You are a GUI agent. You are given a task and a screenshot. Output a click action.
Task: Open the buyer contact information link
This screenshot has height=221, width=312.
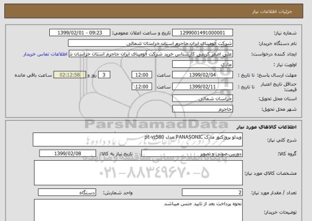tap(45, 54)
